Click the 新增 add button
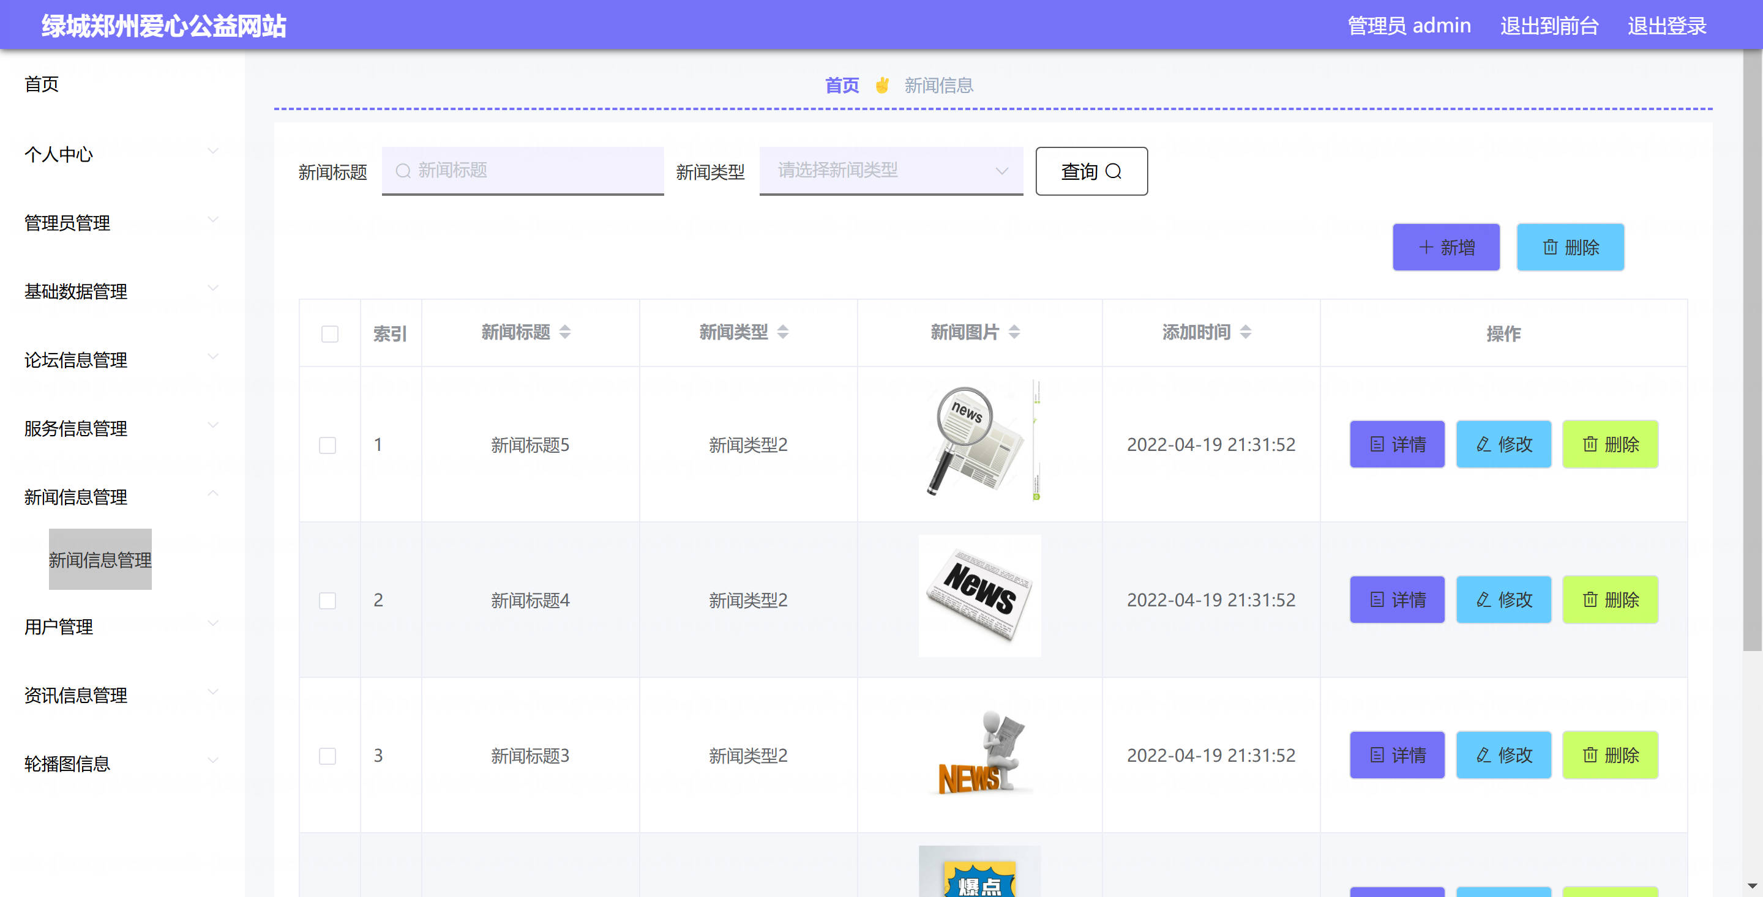Viewport: 1763px width, 897px height. coord(1445,247)
